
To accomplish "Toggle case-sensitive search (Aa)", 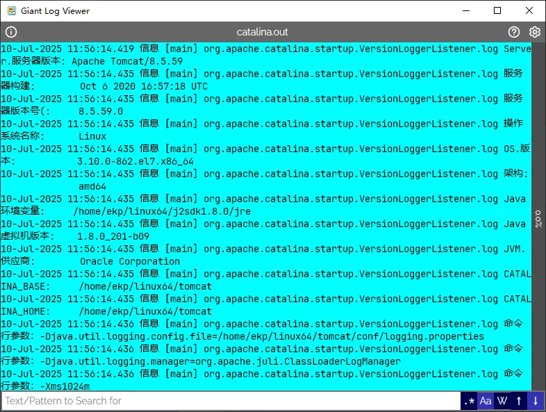I will click(486, 401).
